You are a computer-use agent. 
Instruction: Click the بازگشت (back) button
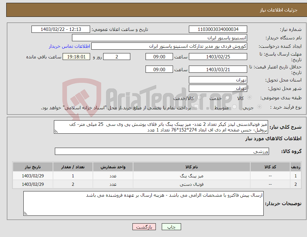(x=144, y=227)
